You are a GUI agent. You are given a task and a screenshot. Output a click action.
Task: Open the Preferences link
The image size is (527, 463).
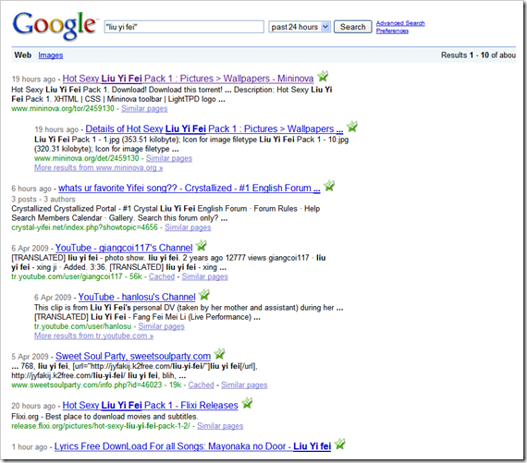[392, 30]
